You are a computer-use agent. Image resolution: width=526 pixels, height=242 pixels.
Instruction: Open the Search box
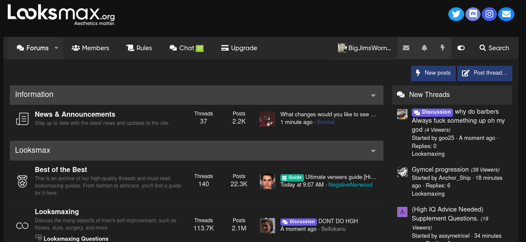pyautogui.click(x=494, y=48)
